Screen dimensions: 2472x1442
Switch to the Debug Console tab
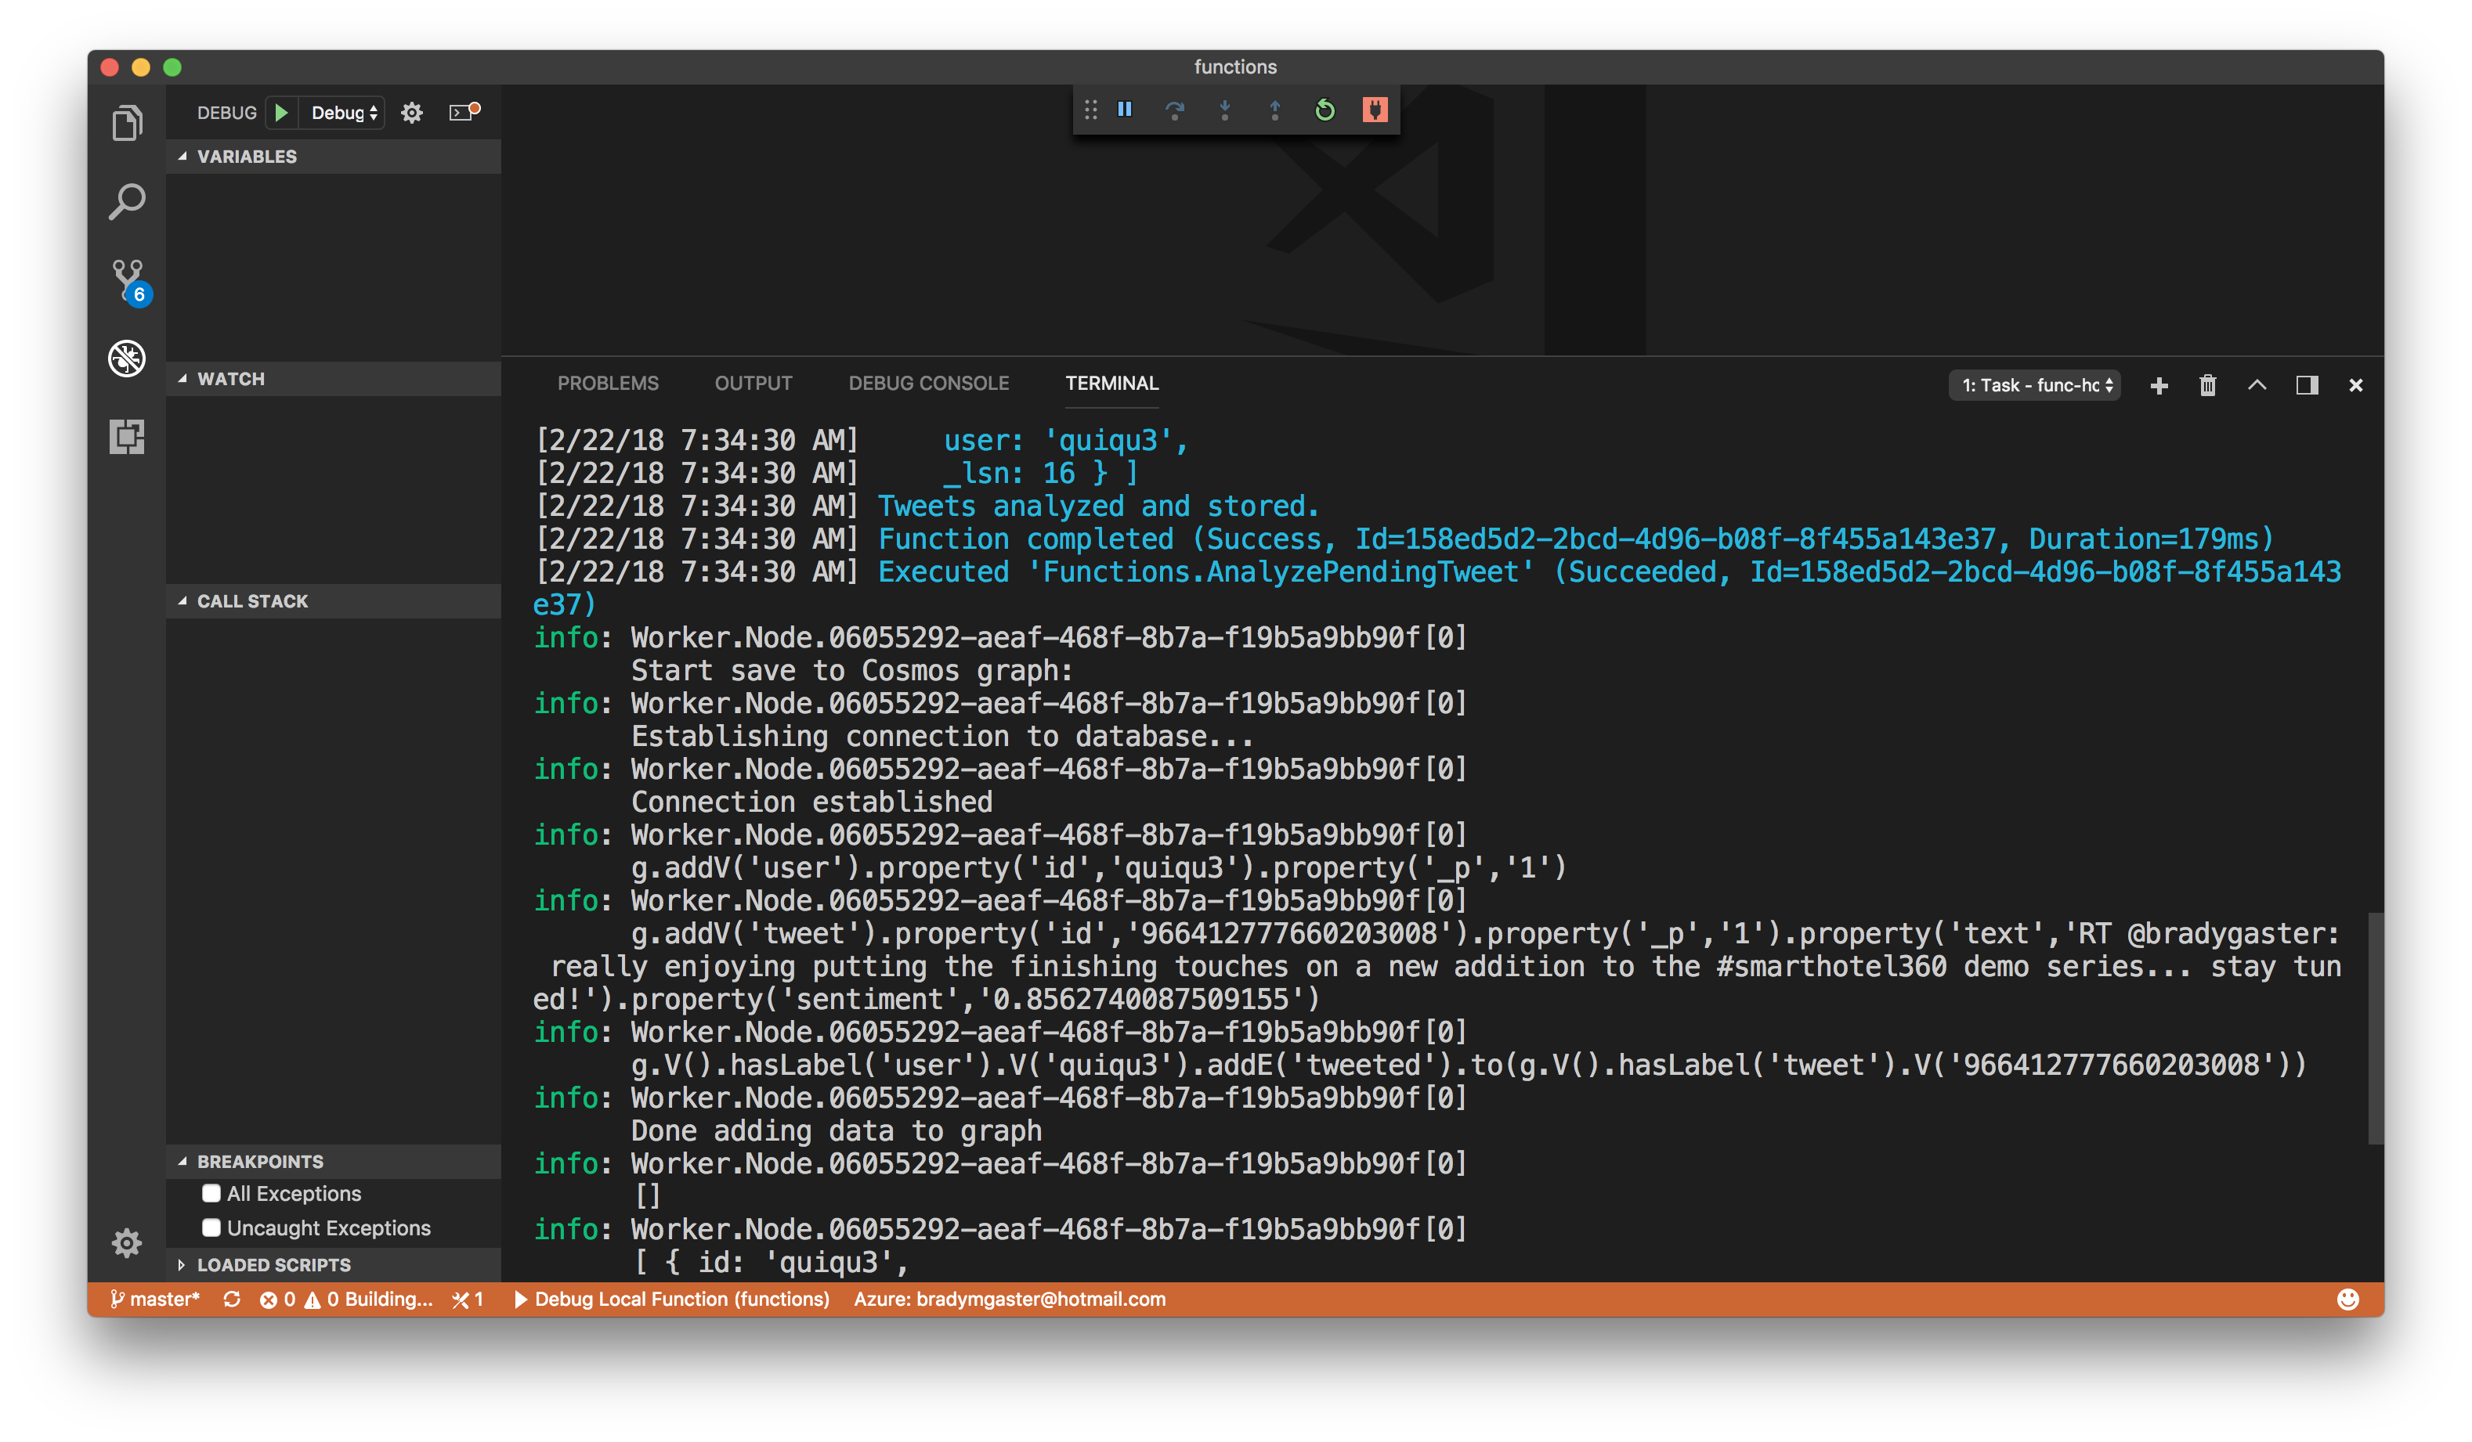(928, 384)
